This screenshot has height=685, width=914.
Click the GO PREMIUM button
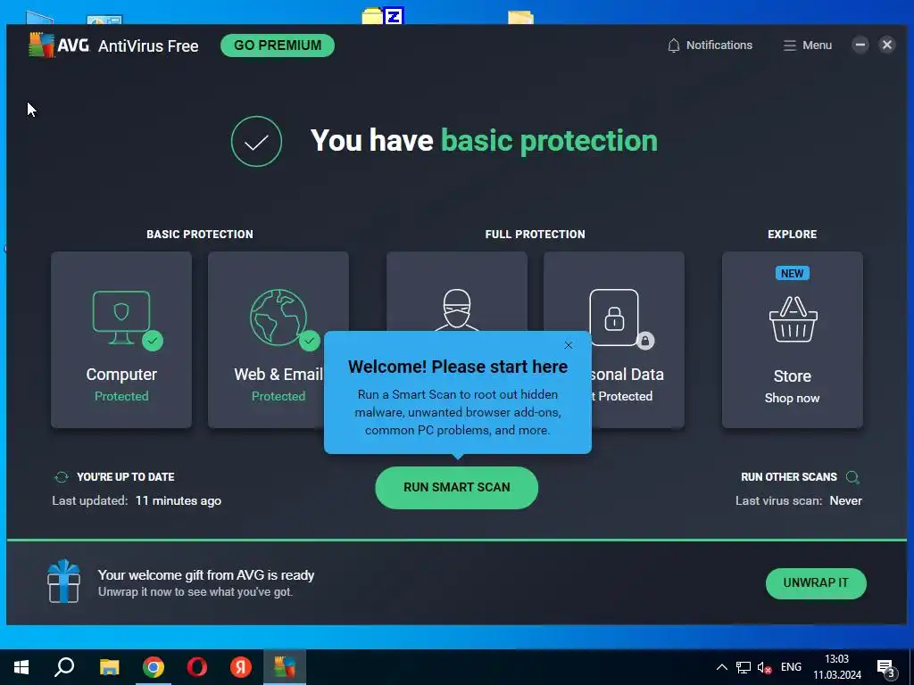[278, 45]
